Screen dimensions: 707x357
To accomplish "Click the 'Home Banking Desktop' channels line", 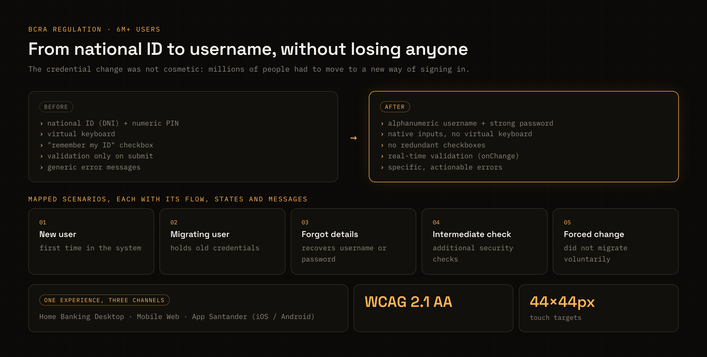I will click(x=177, y=317).
